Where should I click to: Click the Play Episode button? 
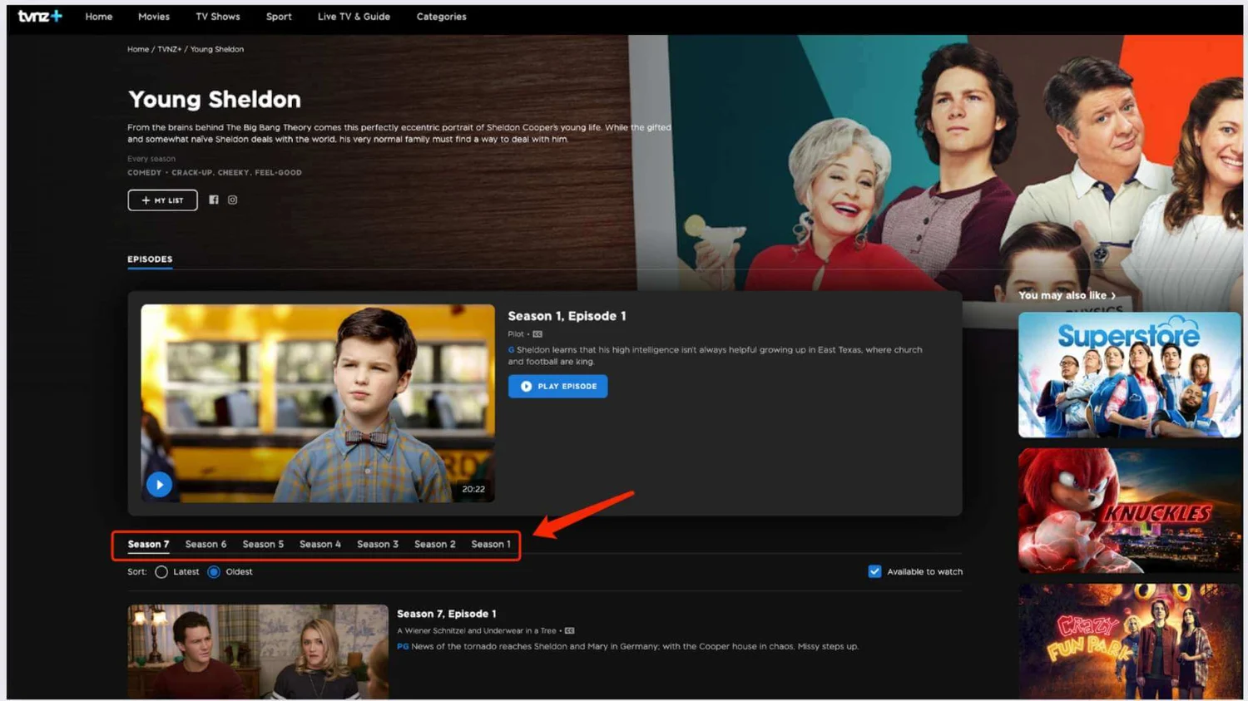pyautogui.click(x=557, y=386)
